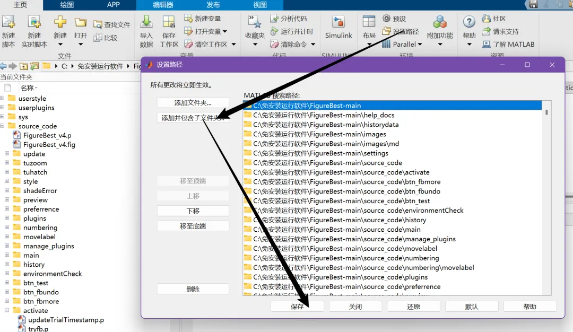Open the Parallel dropdown
The height and width of the screenshot is (332, 573).
click(420, 44)
